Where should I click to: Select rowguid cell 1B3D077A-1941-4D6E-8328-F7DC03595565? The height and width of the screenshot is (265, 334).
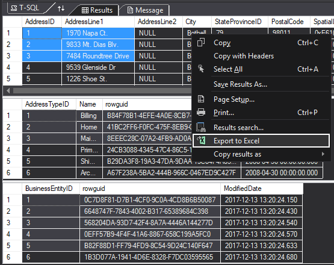click(x=150, y=257)
